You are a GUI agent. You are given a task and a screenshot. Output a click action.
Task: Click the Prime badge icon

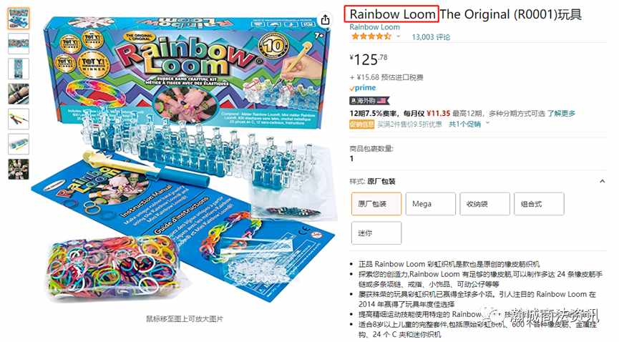tap(362, 88)
